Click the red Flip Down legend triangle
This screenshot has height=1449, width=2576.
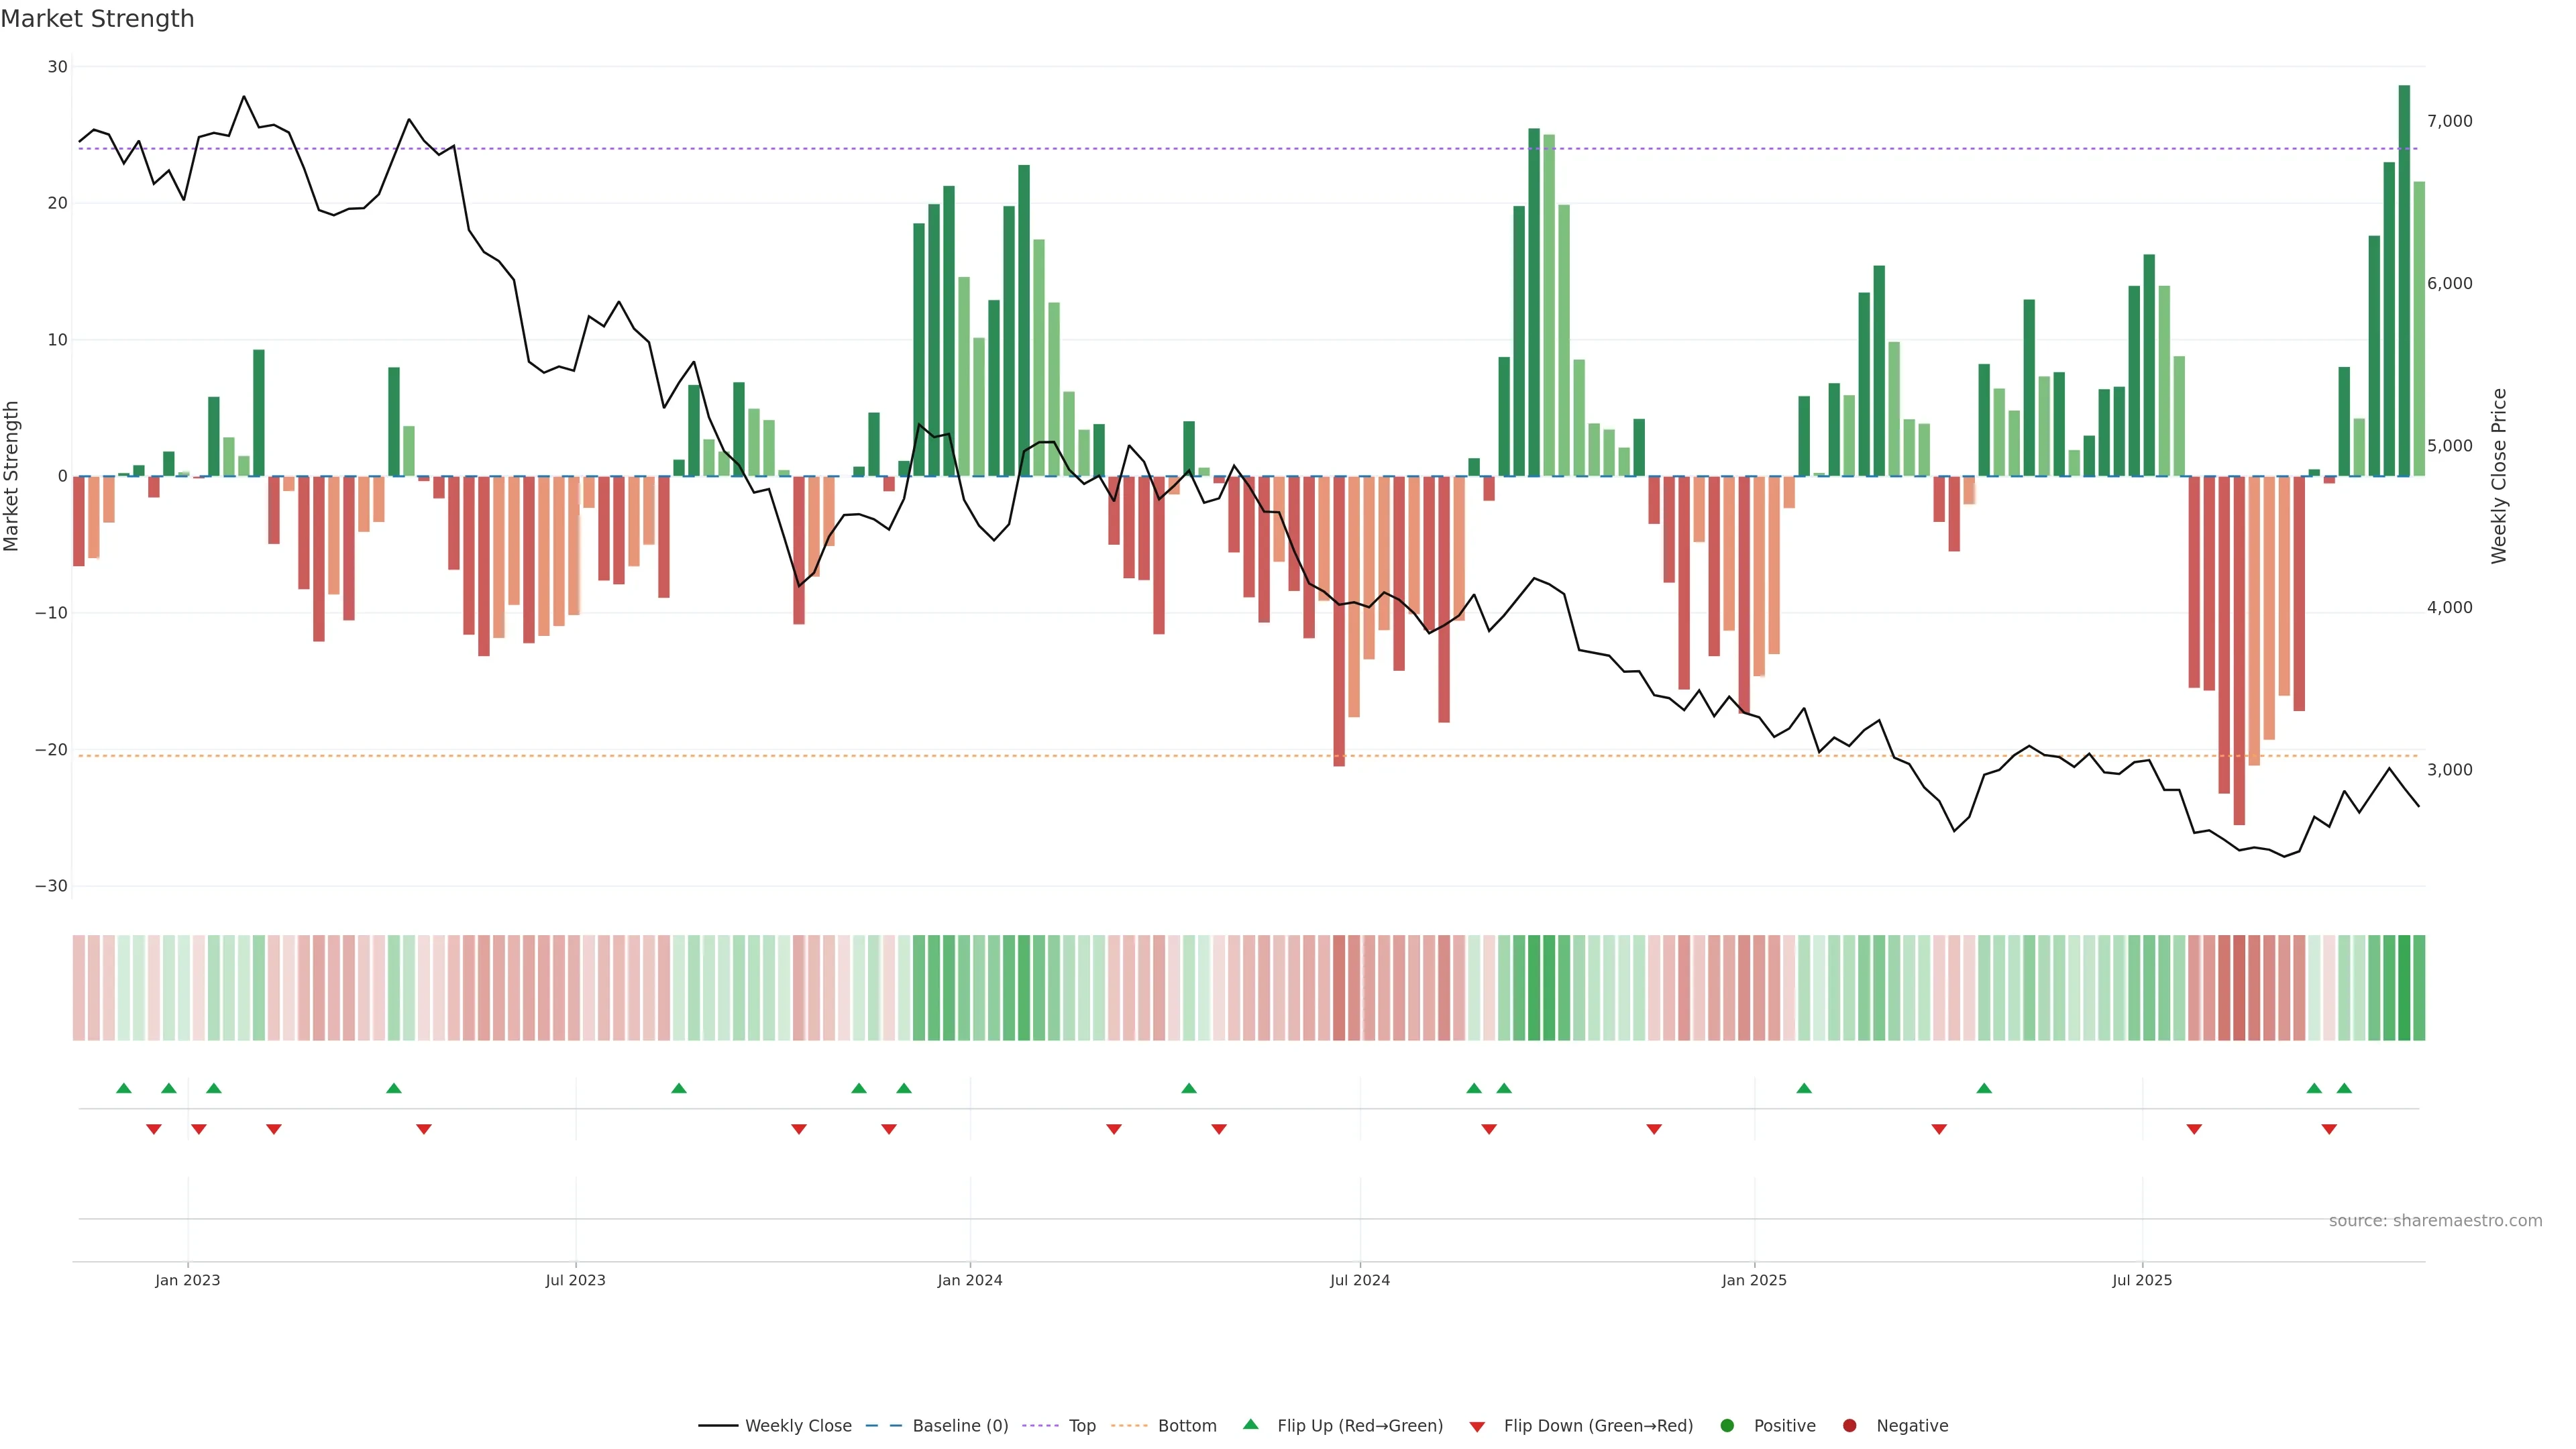(x=1477, y=1426)
